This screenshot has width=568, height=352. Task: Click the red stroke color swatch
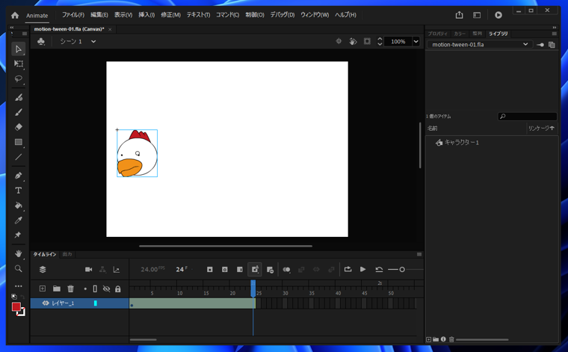(16, 306)
